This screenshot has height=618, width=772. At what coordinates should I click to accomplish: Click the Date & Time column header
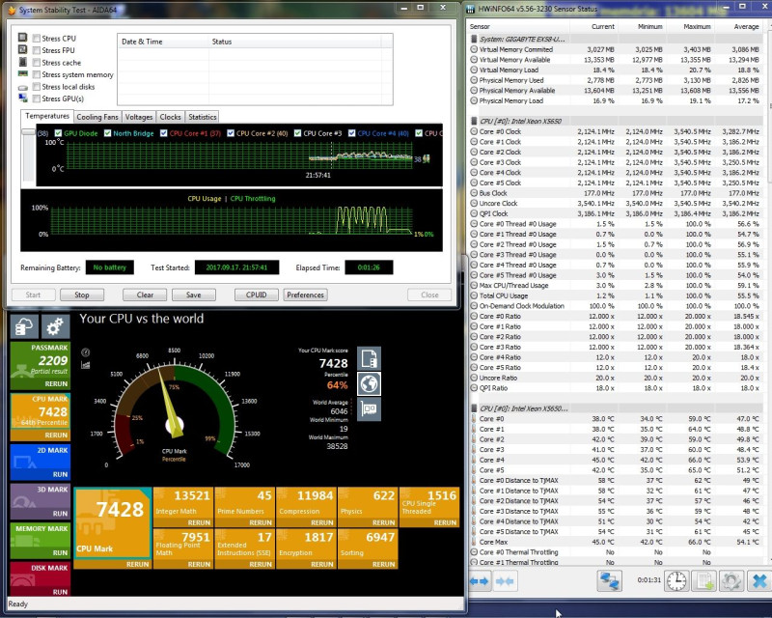(x=163, y=42)
